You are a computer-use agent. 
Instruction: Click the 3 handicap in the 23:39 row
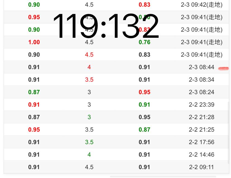(89, 104)
